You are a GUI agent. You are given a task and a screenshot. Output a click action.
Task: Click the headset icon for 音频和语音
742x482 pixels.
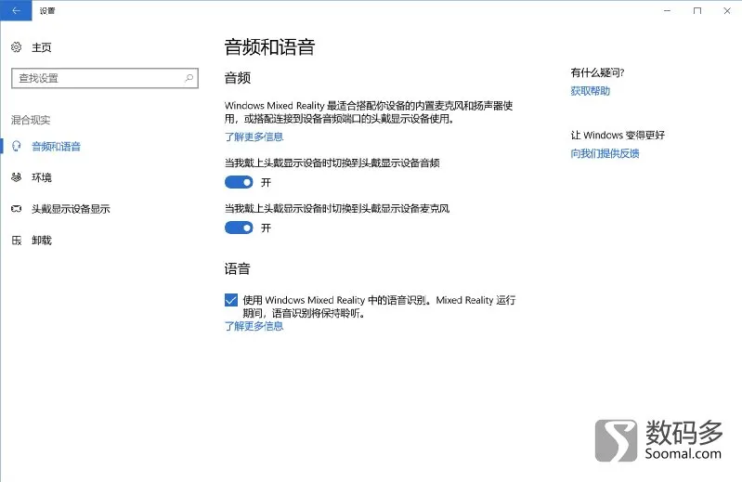click(17, 146)
